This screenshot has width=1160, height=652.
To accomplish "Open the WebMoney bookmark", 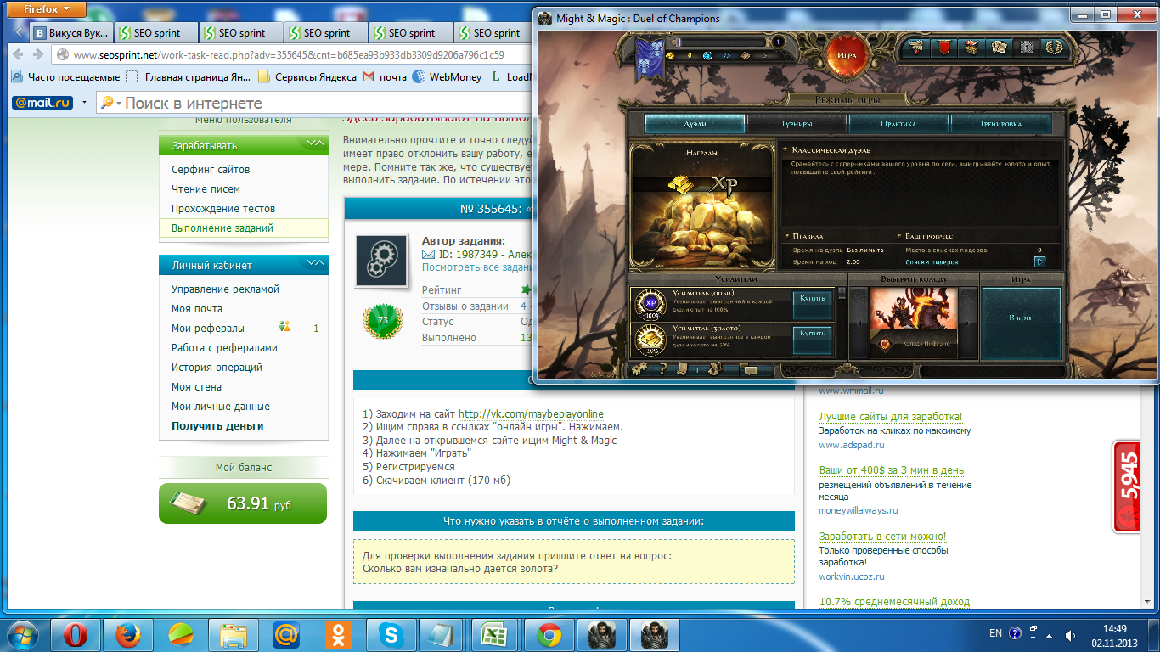I will coord(447,76).
